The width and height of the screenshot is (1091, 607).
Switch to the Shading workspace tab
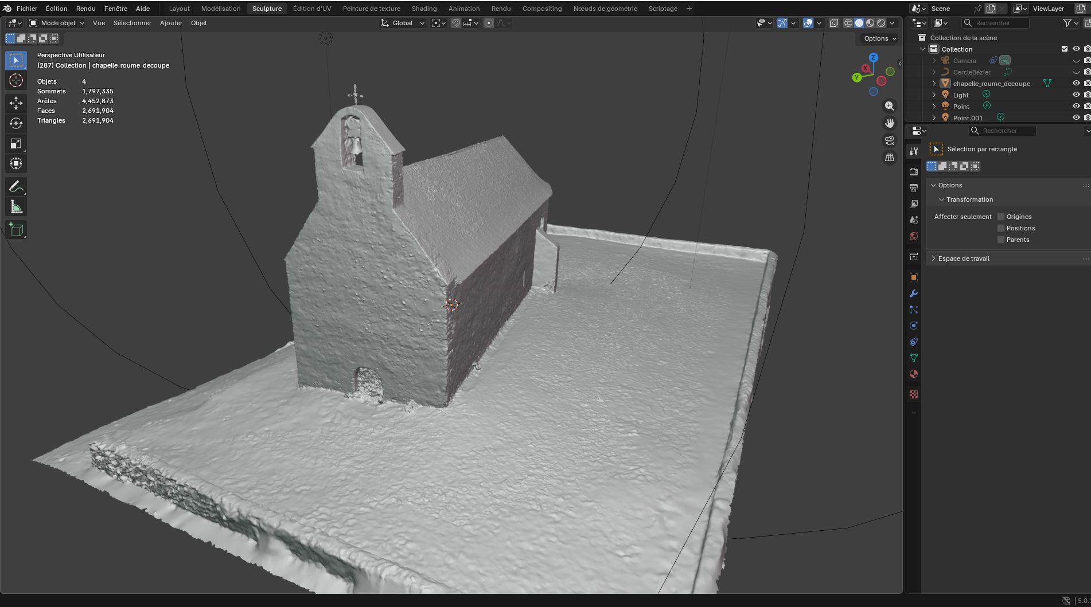(424, 9)
